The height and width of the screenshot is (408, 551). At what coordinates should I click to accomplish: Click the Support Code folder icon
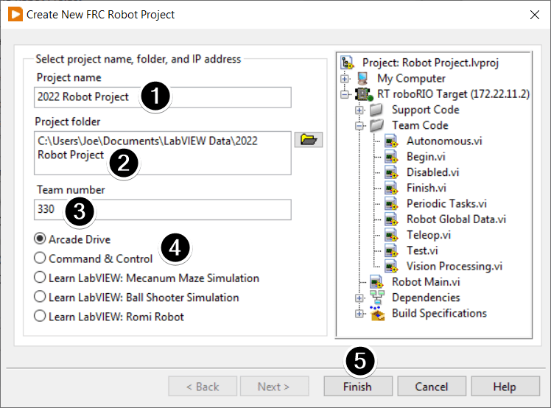coord(376,110)
